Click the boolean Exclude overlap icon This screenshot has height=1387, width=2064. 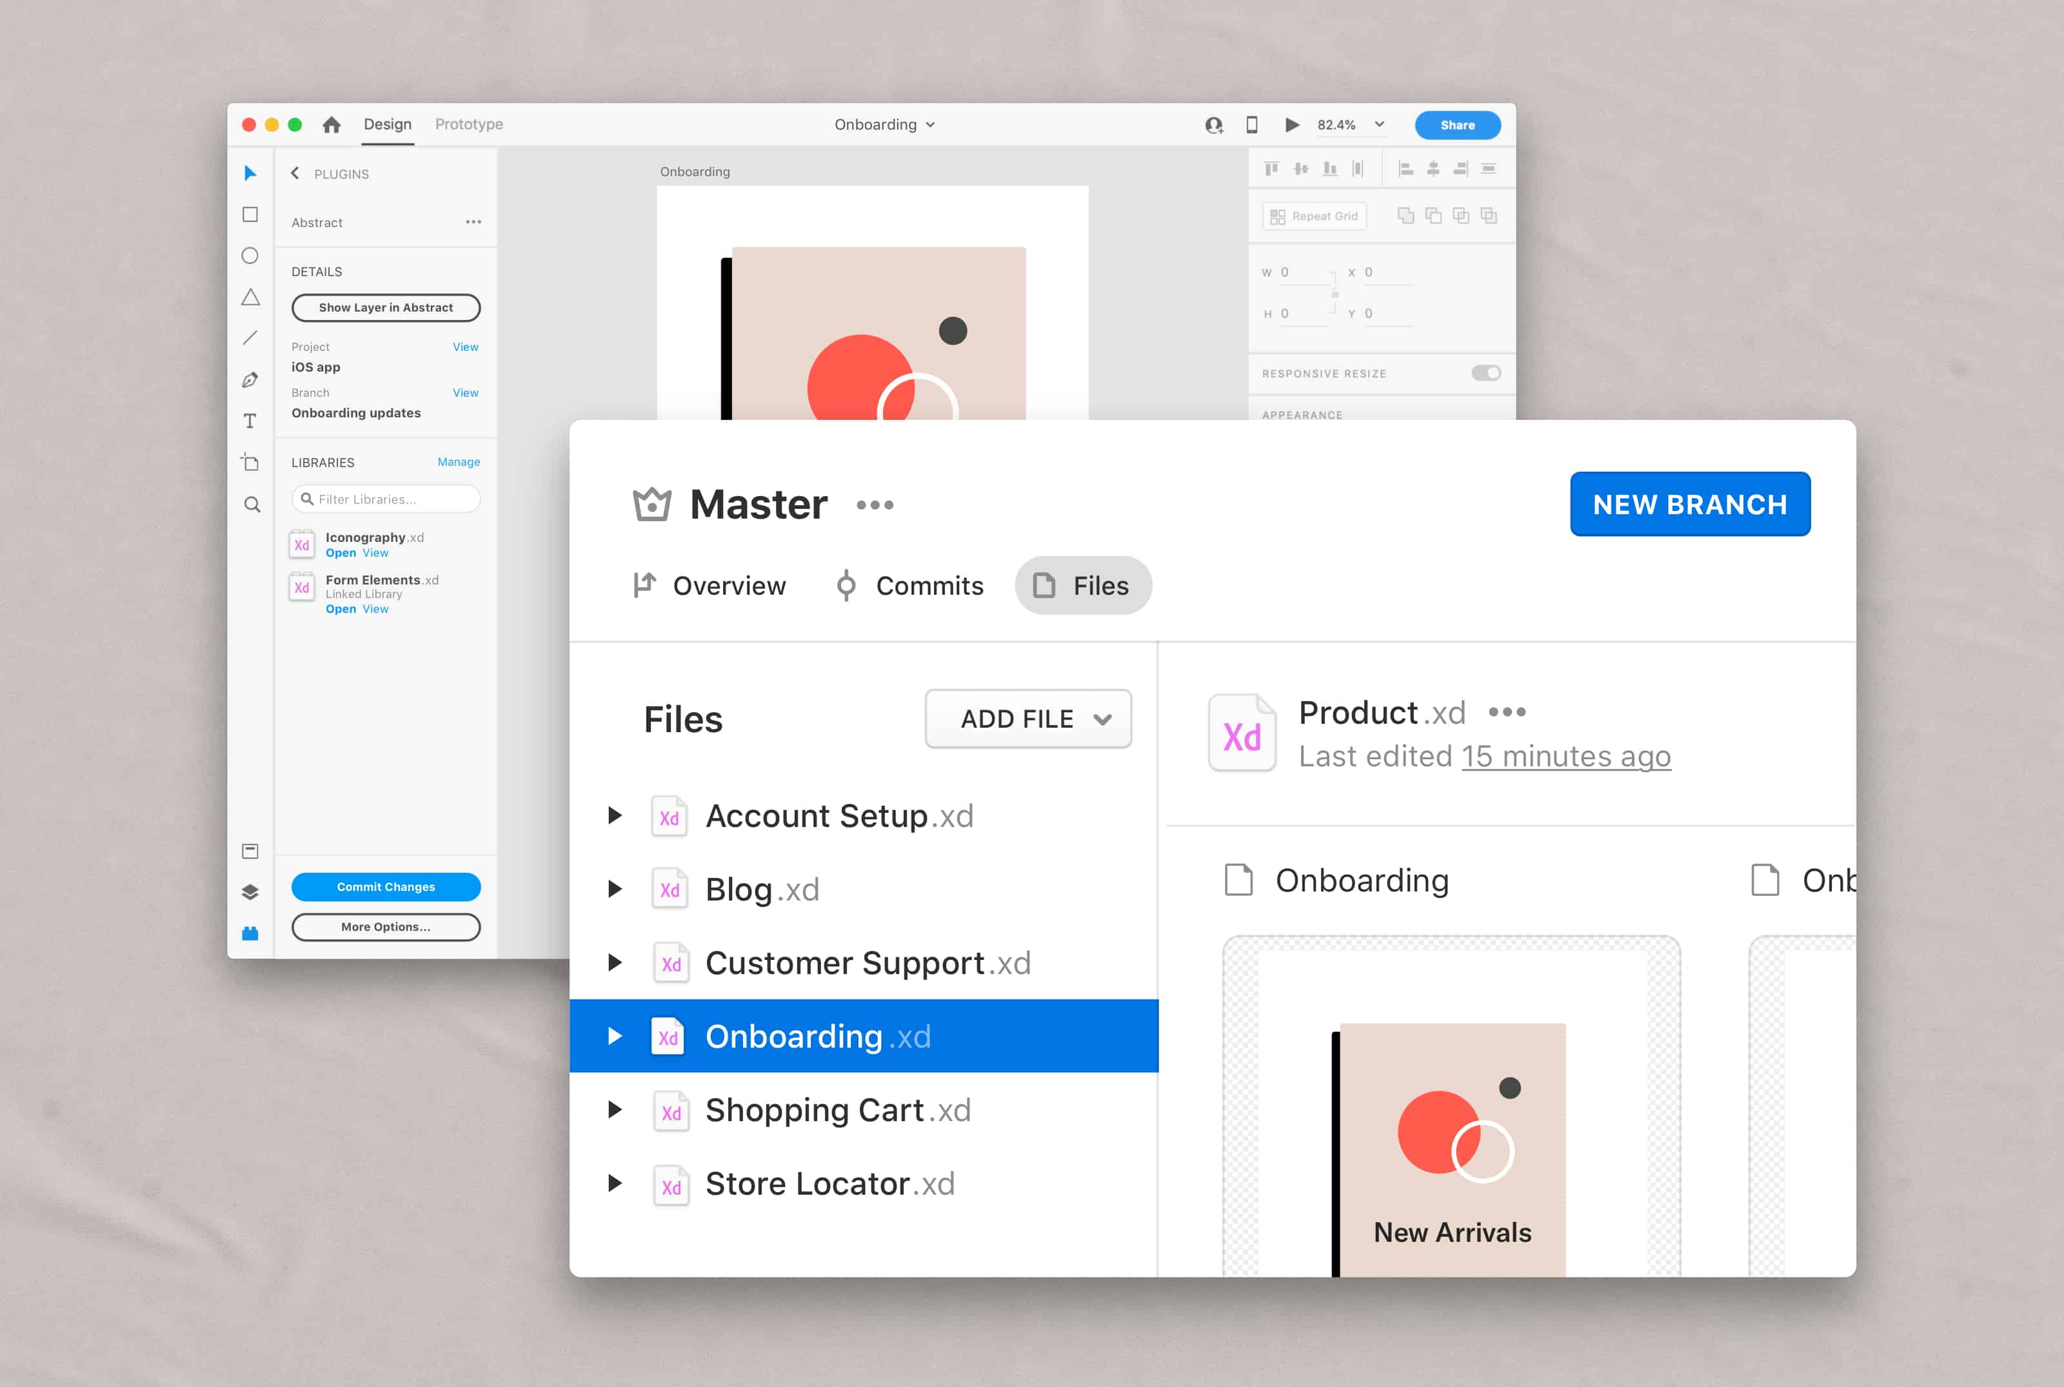tap(1489, 215)
